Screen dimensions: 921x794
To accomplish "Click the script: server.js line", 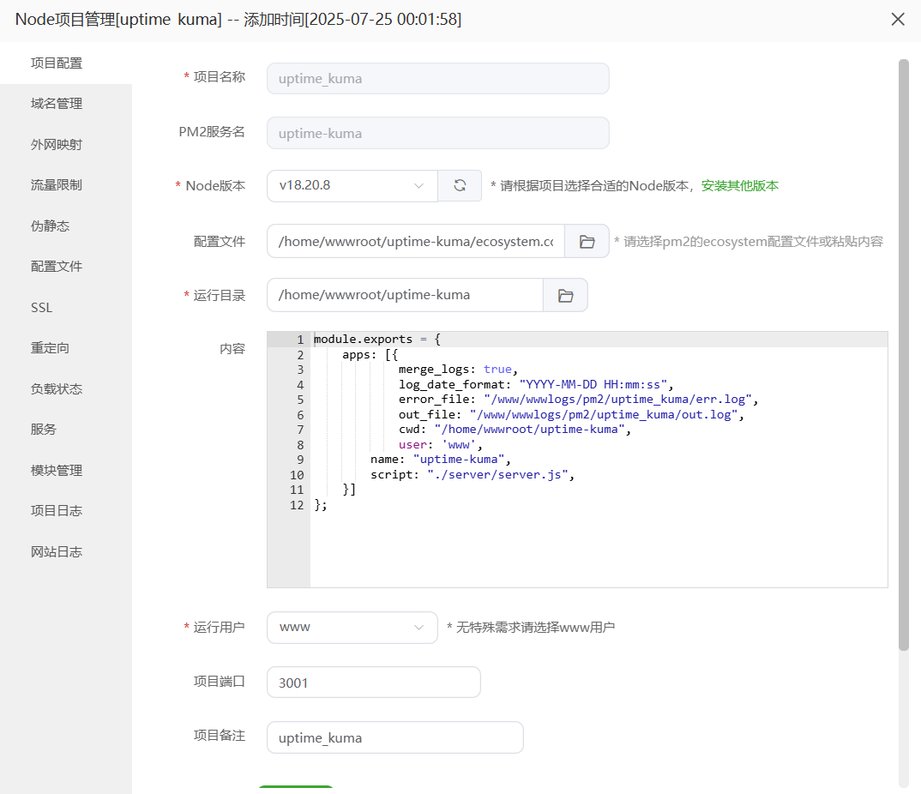I will pyautogui.click(x=473, y=474).
